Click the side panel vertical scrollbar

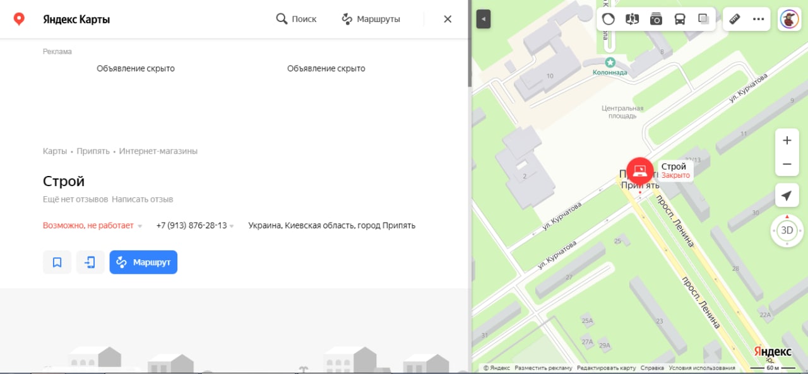(x=470, y=44)
